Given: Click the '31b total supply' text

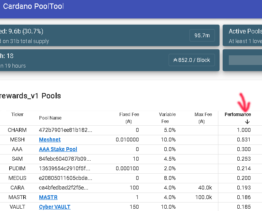Looking at the screenshot, I should coord(29,41).
